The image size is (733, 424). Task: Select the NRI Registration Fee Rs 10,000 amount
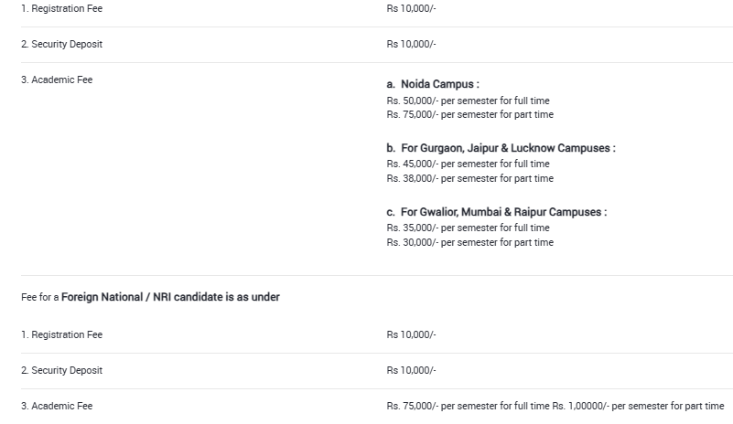[x=411, y=334]
